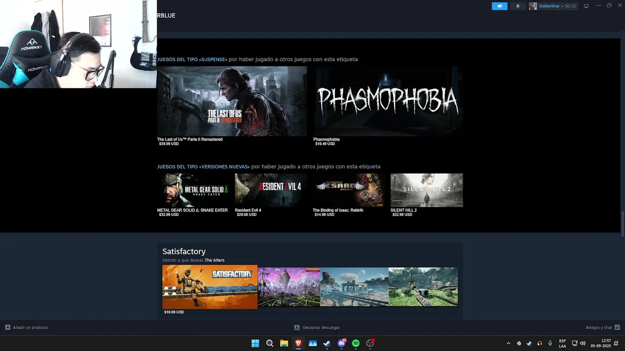
Task: Click the $10.49 USD price
Action: pos(325,144)
